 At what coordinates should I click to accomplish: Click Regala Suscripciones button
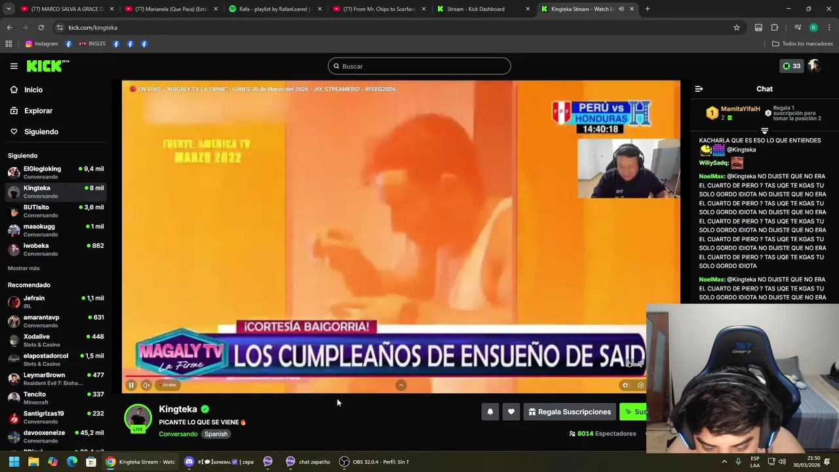[x=570, y=412]
